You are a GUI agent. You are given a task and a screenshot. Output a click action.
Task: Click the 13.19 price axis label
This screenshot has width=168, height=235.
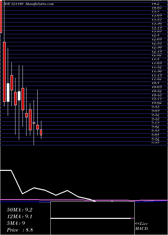(157, 27)
